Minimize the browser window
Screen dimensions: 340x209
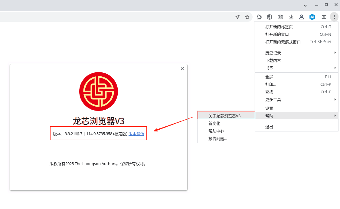click(317, 5)
